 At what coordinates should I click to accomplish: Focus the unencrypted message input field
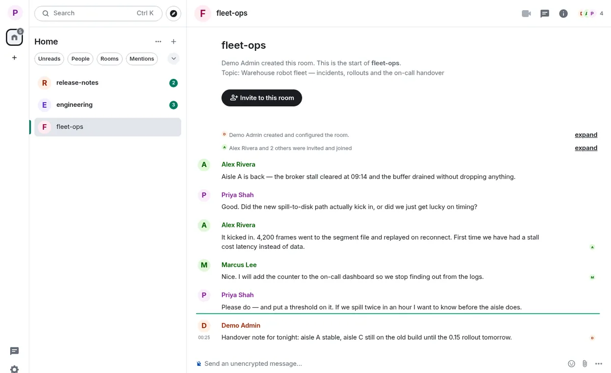(382, 363)
